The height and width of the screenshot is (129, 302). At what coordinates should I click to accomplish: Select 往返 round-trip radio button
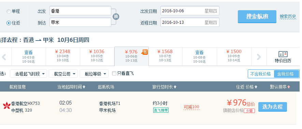9,23
